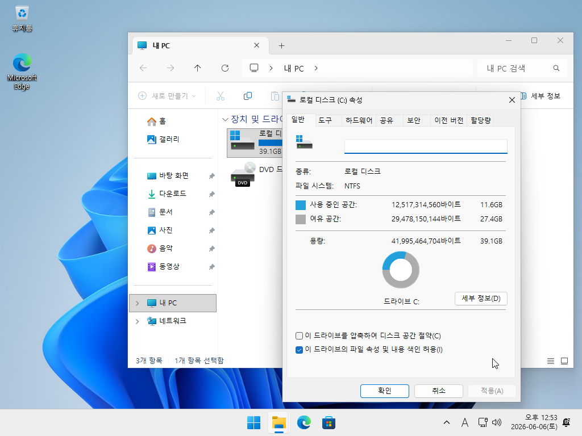Expand 네트워크 tree node
582x436 pixels.
click(138, 321)
